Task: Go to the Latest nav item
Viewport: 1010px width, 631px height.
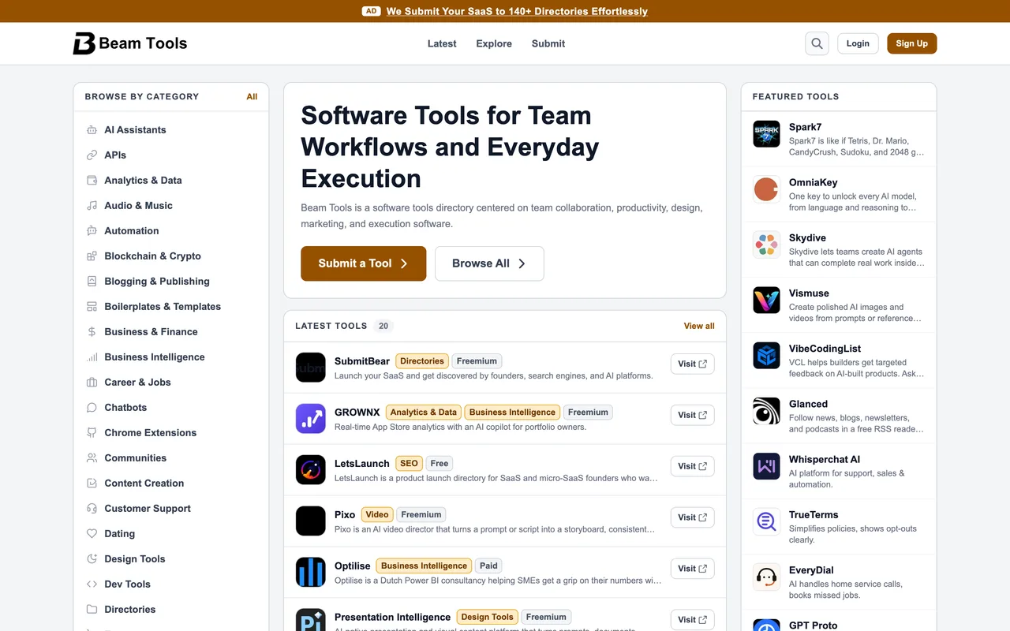Action: tap(442, 43)
